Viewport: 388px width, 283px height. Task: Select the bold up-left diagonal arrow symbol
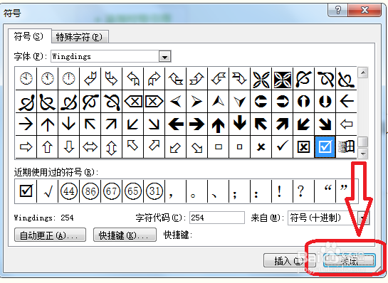point(261,124)
